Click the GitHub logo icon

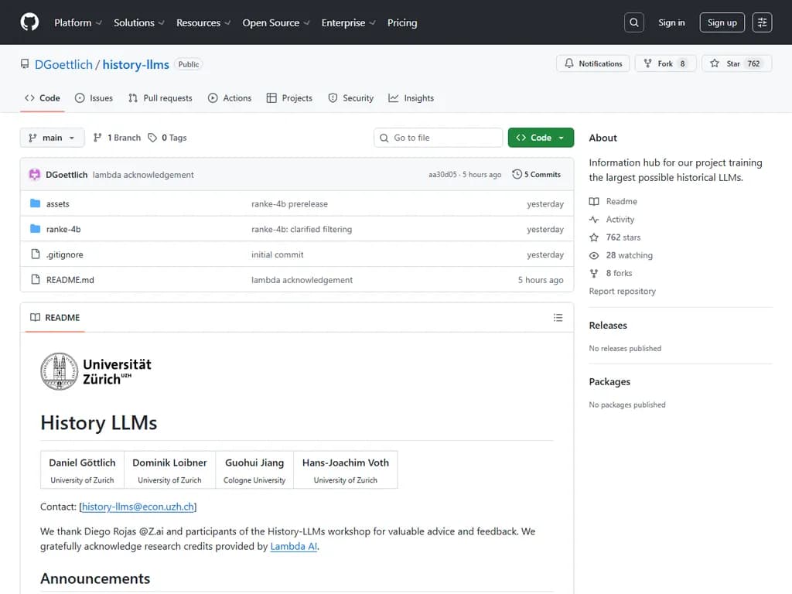[29, 22]
